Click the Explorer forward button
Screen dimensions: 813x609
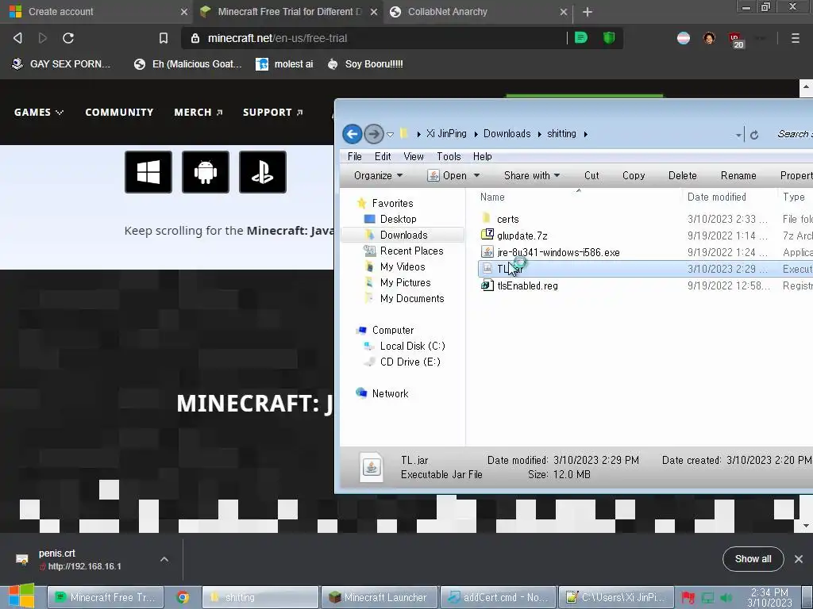(373, 134)
